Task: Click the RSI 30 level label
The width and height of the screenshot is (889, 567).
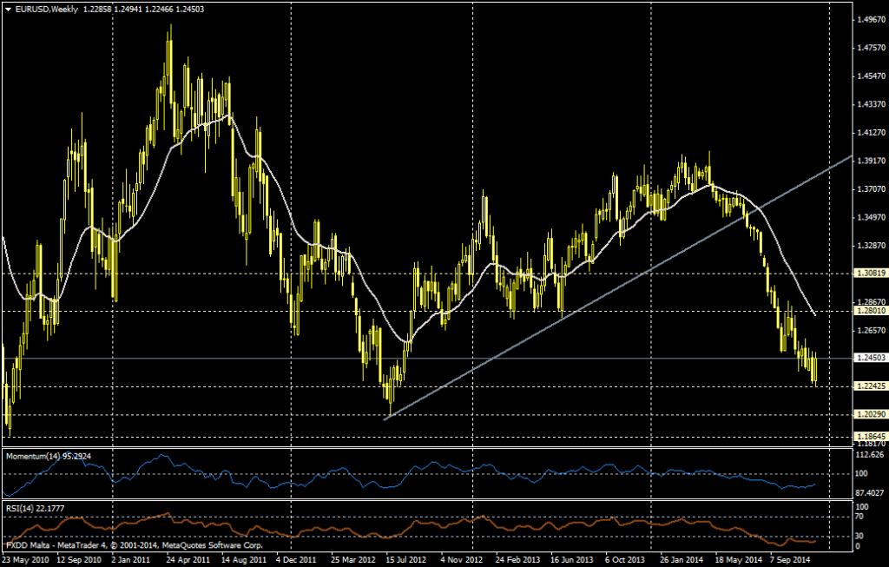Action: point(859,537)
